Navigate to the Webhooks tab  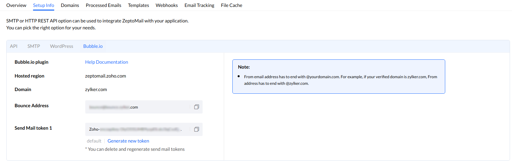point(167,5)
